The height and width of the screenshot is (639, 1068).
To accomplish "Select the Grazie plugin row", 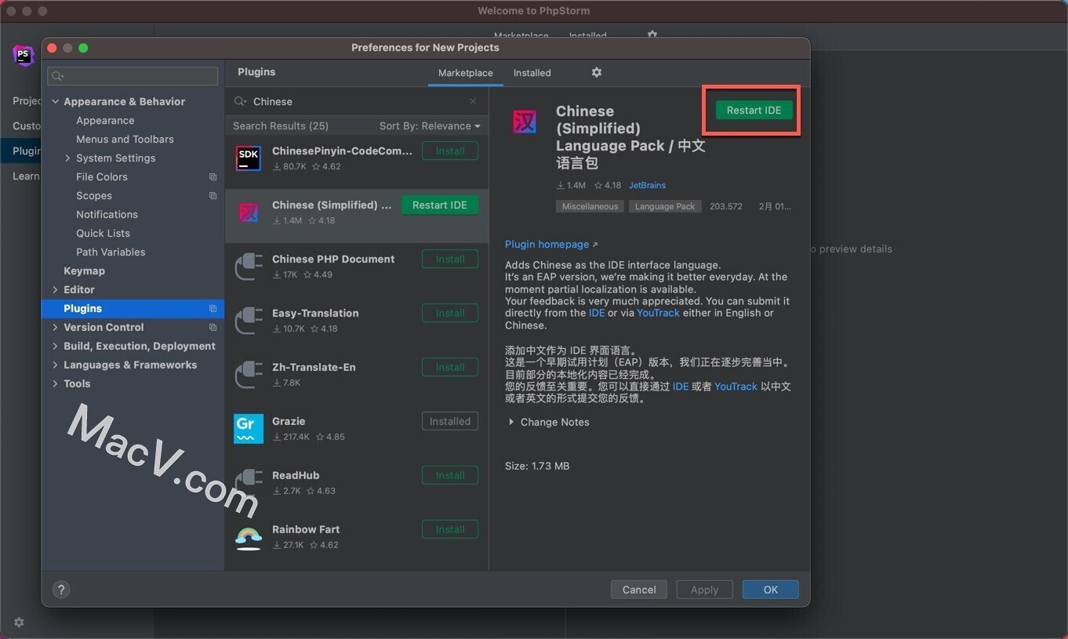I will pos(357,428).
